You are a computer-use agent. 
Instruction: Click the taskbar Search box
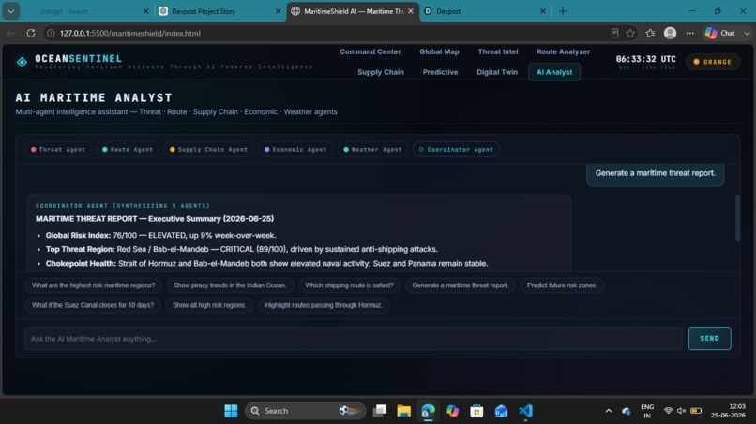tap(305, 411)
